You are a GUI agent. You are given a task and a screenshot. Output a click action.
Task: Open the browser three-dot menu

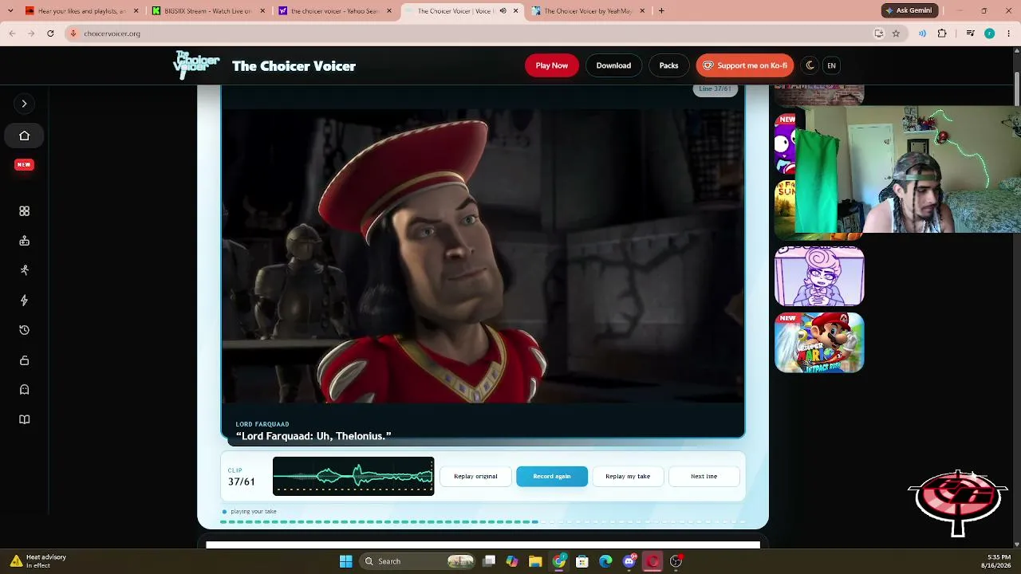pyautogui.click(x=1008, y=33)
